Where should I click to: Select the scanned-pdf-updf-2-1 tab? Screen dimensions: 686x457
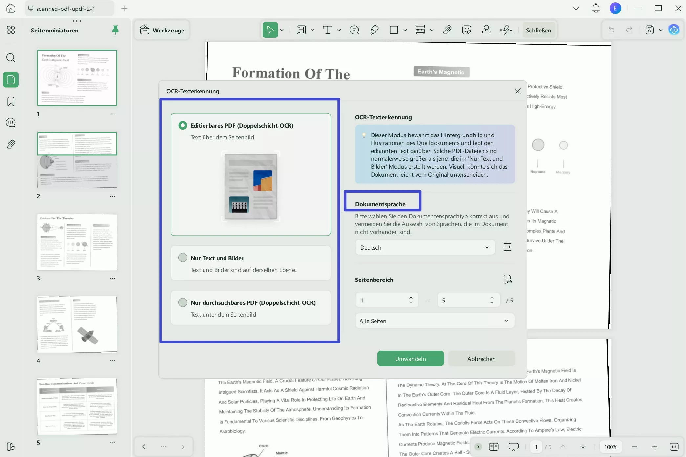coord(69,8)
